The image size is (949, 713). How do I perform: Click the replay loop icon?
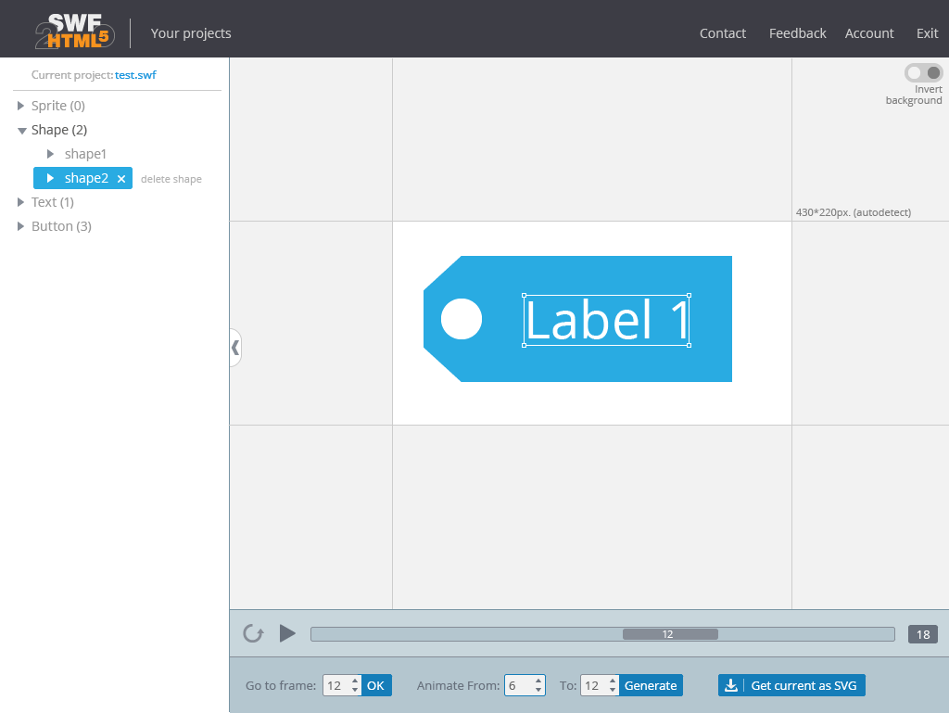(x=253, y=633)
